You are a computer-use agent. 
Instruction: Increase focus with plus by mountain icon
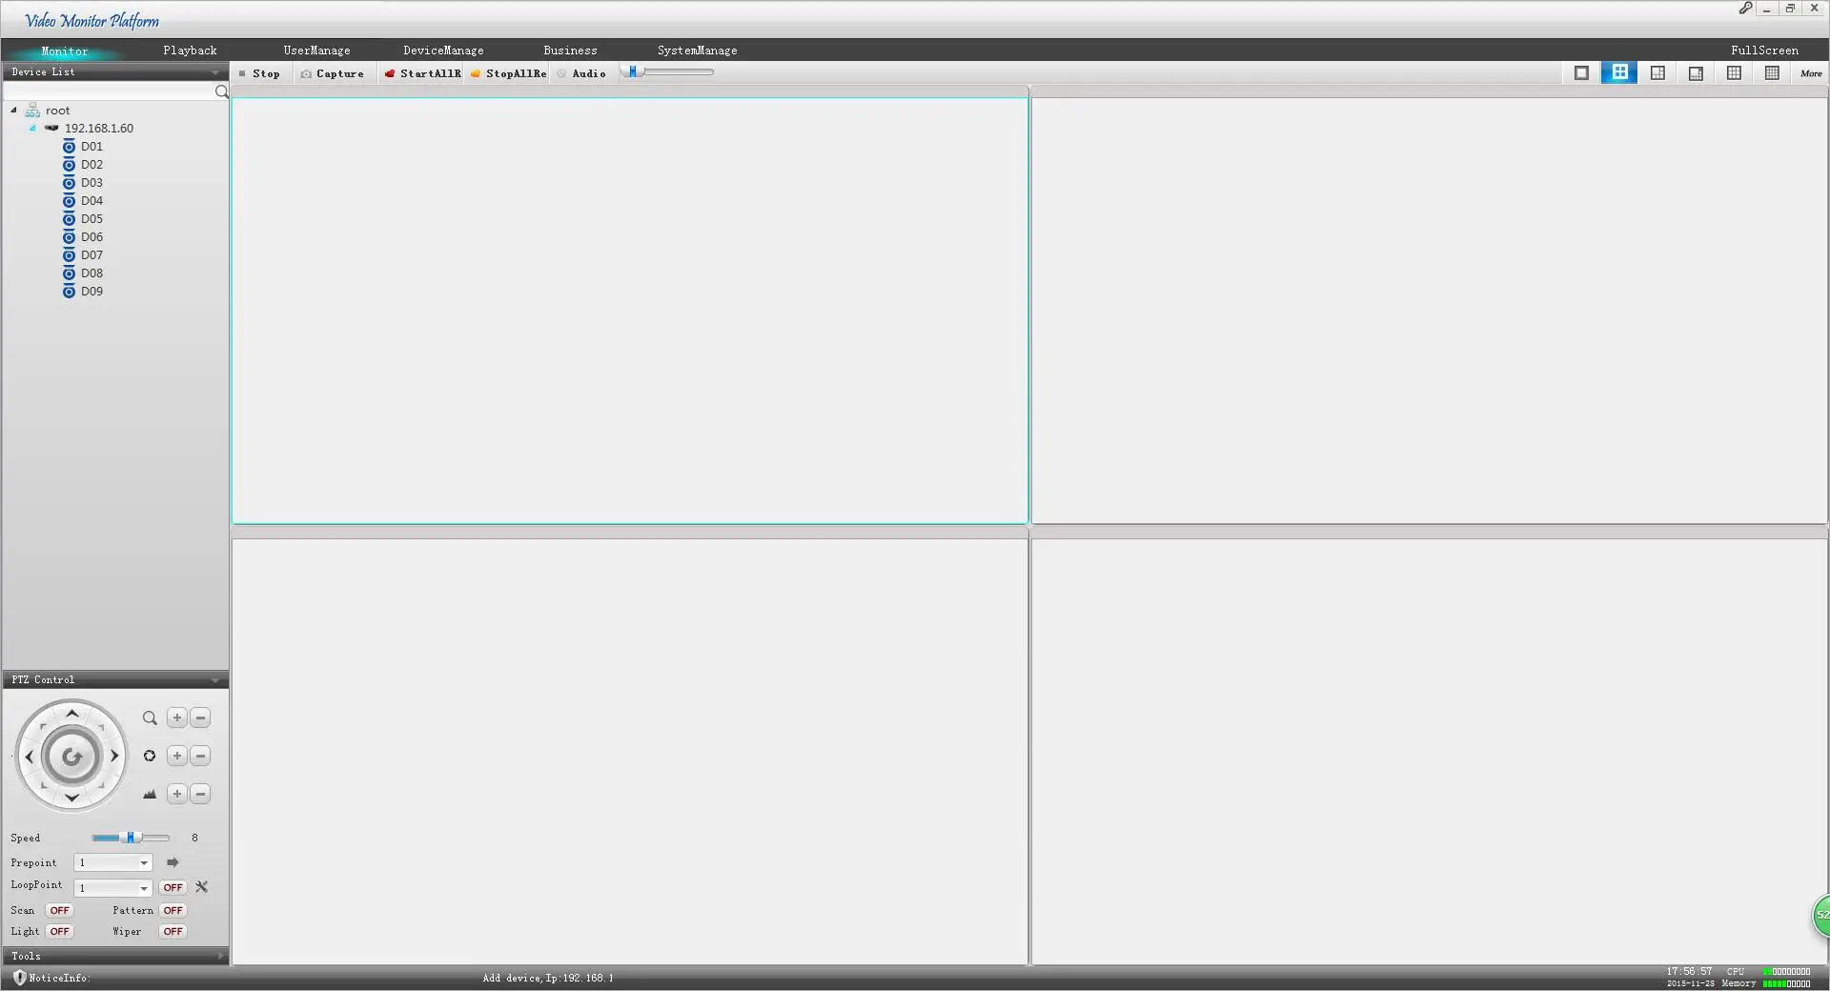tap(176, 794)
